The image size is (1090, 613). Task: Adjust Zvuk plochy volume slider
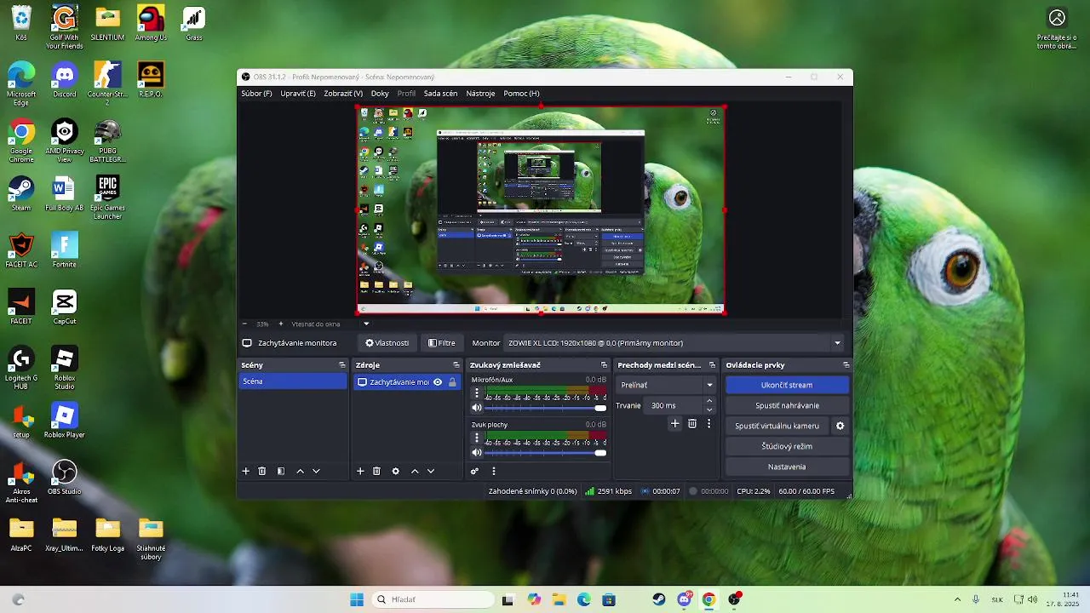[546, 453]
